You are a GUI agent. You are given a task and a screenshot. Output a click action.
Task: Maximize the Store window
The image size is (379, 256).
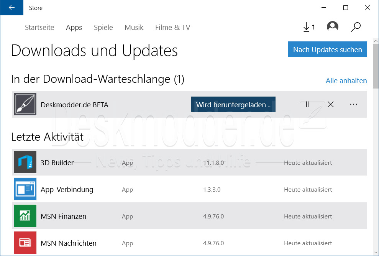coord(346,8)
